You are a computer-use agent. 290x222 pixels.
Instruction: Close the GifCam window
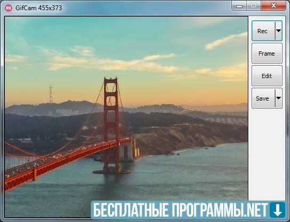pos(273,6)
